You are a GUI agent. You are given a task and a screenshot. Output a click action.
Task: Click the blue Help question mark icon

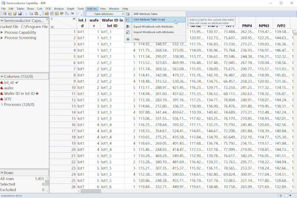[x=128, y=39]
